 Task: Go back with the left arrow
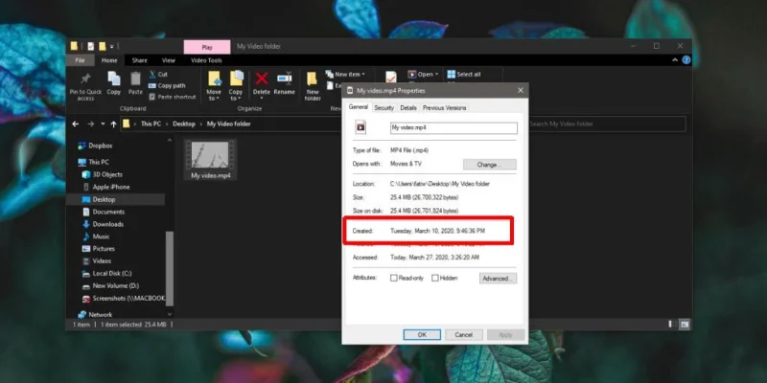tap(76, 124)
